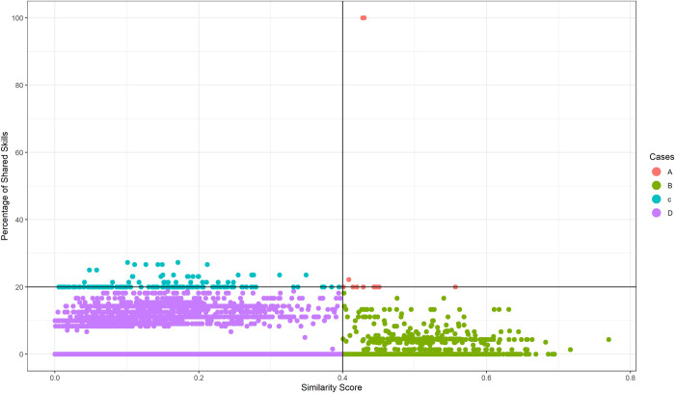Screen dimensions: 675x393
Task: Click the 20 y-axis tick label
Action: (20, 287)
